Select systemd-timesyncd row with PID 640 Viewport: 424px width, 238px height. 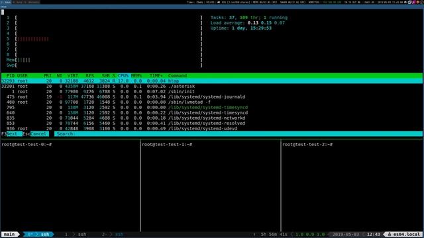click(x=212, y=113)
